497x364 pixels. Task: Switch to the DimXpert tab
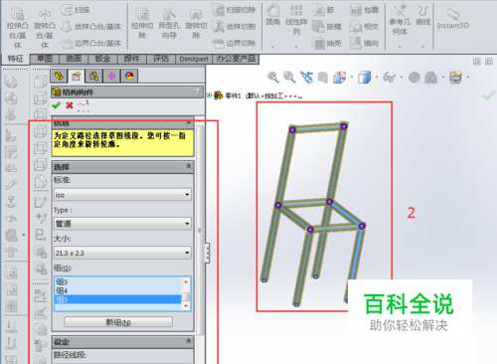(x=194, y=59)
